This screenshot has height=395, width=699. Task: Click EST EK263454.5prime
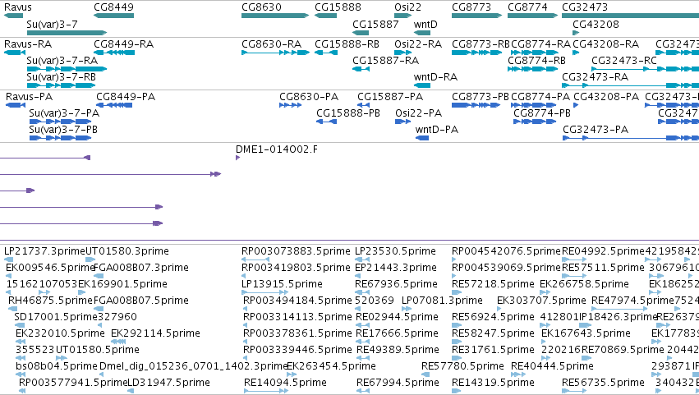tap(330, 366)
